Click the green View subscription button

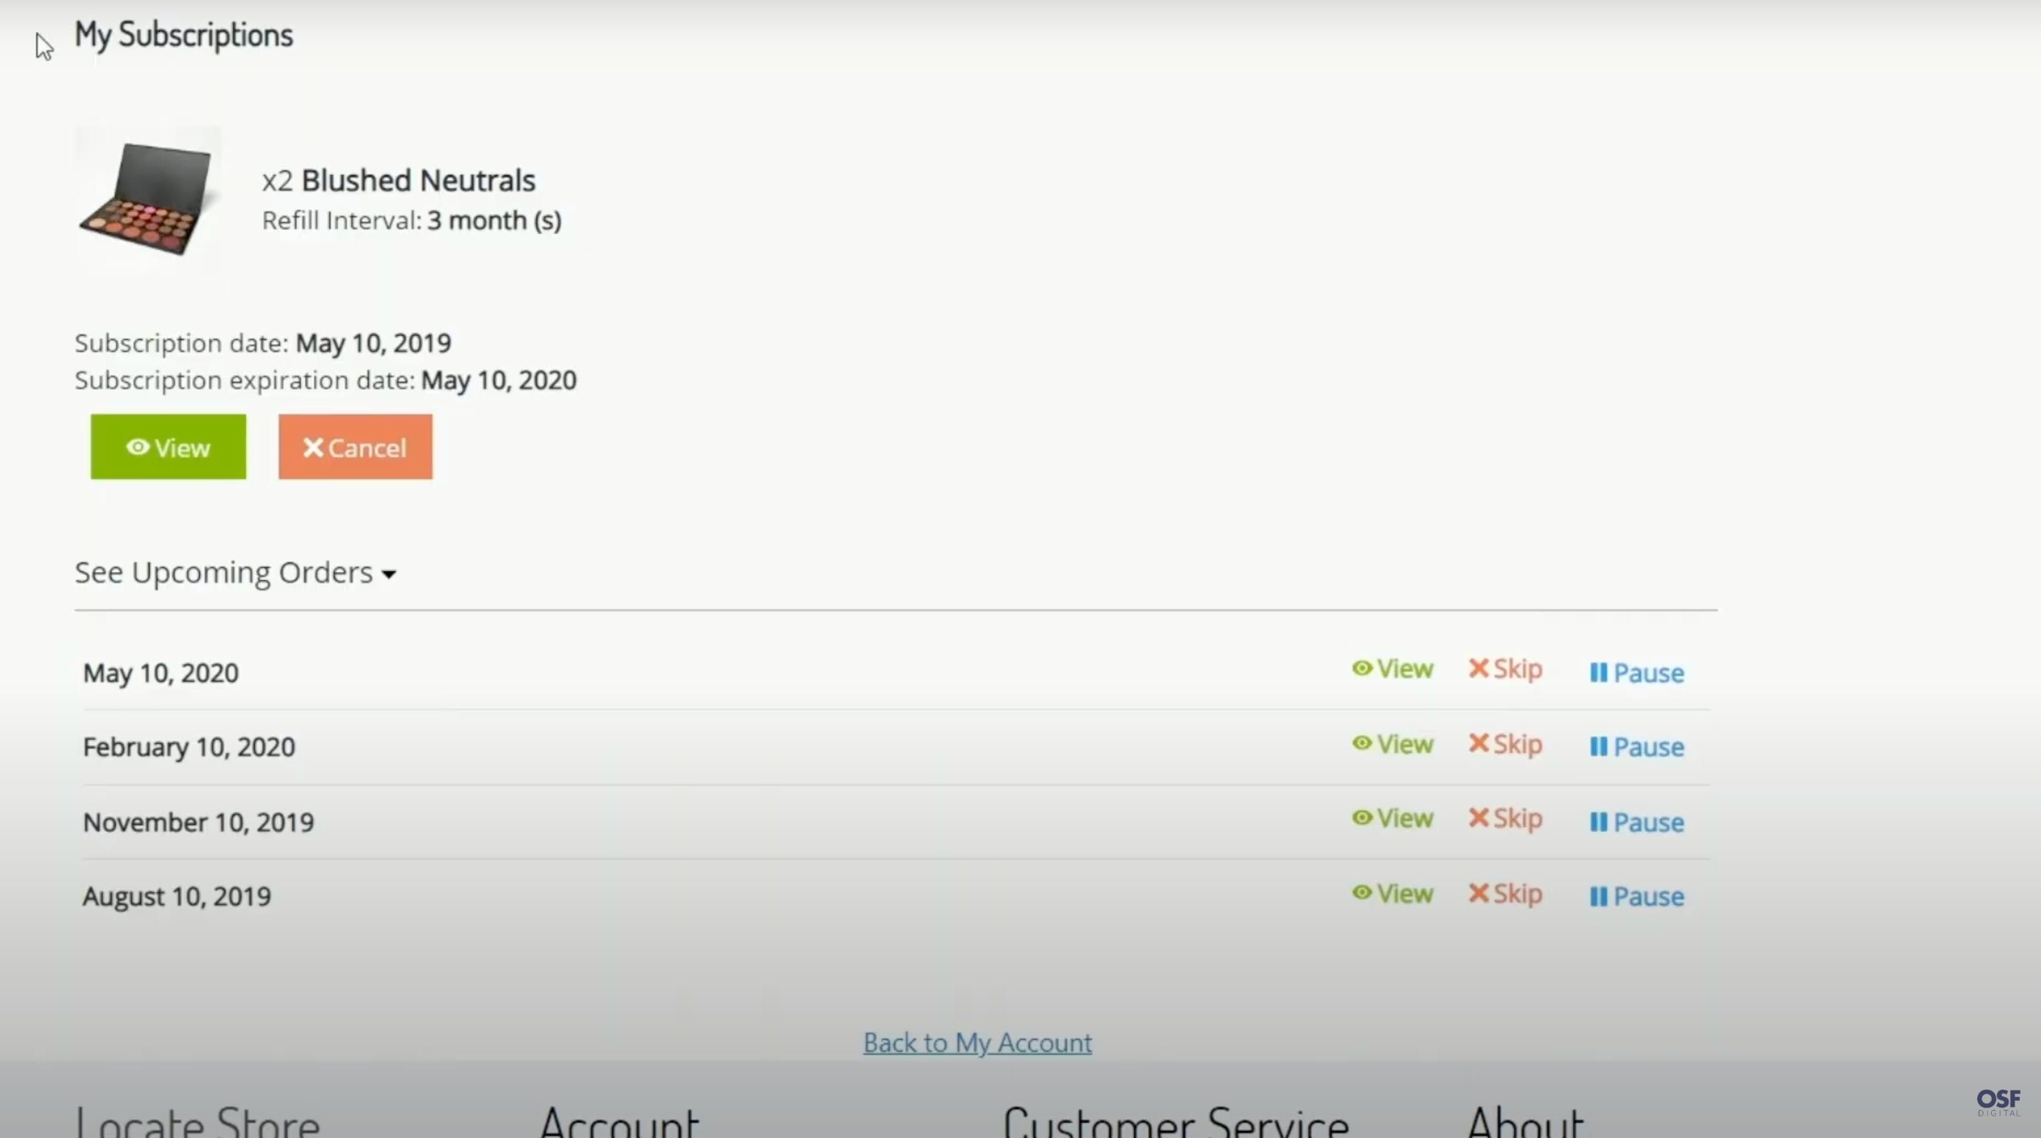[x=168, y=447]
